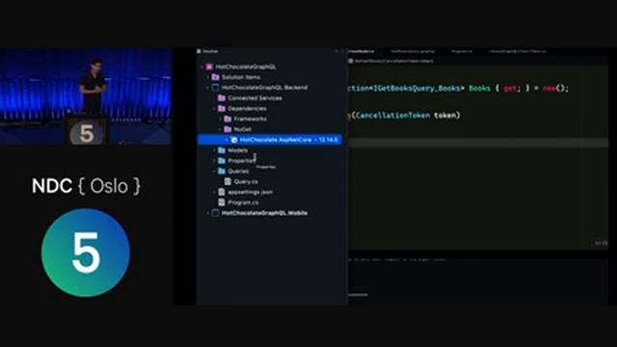The width and height of the screenshot is (617, 347).
Task: Click the IGetBooksQuery_Books type in the code
Action: click(417, 88)
